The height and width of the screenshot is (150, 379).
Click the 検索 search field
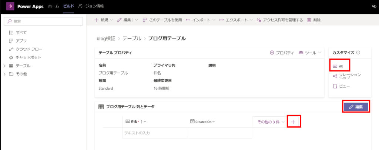click(x=43, y=21)
